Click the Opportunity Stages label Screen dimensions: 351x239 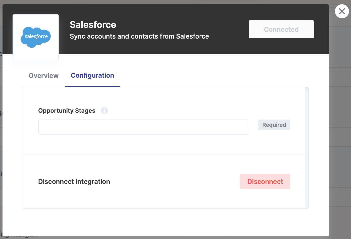[x=67, y=111]
